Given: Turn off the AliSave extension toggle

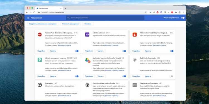Looking at the screenshot, I should point(172,51).
